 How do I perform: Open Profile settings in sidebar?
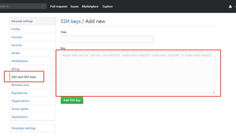coord(32,29)
